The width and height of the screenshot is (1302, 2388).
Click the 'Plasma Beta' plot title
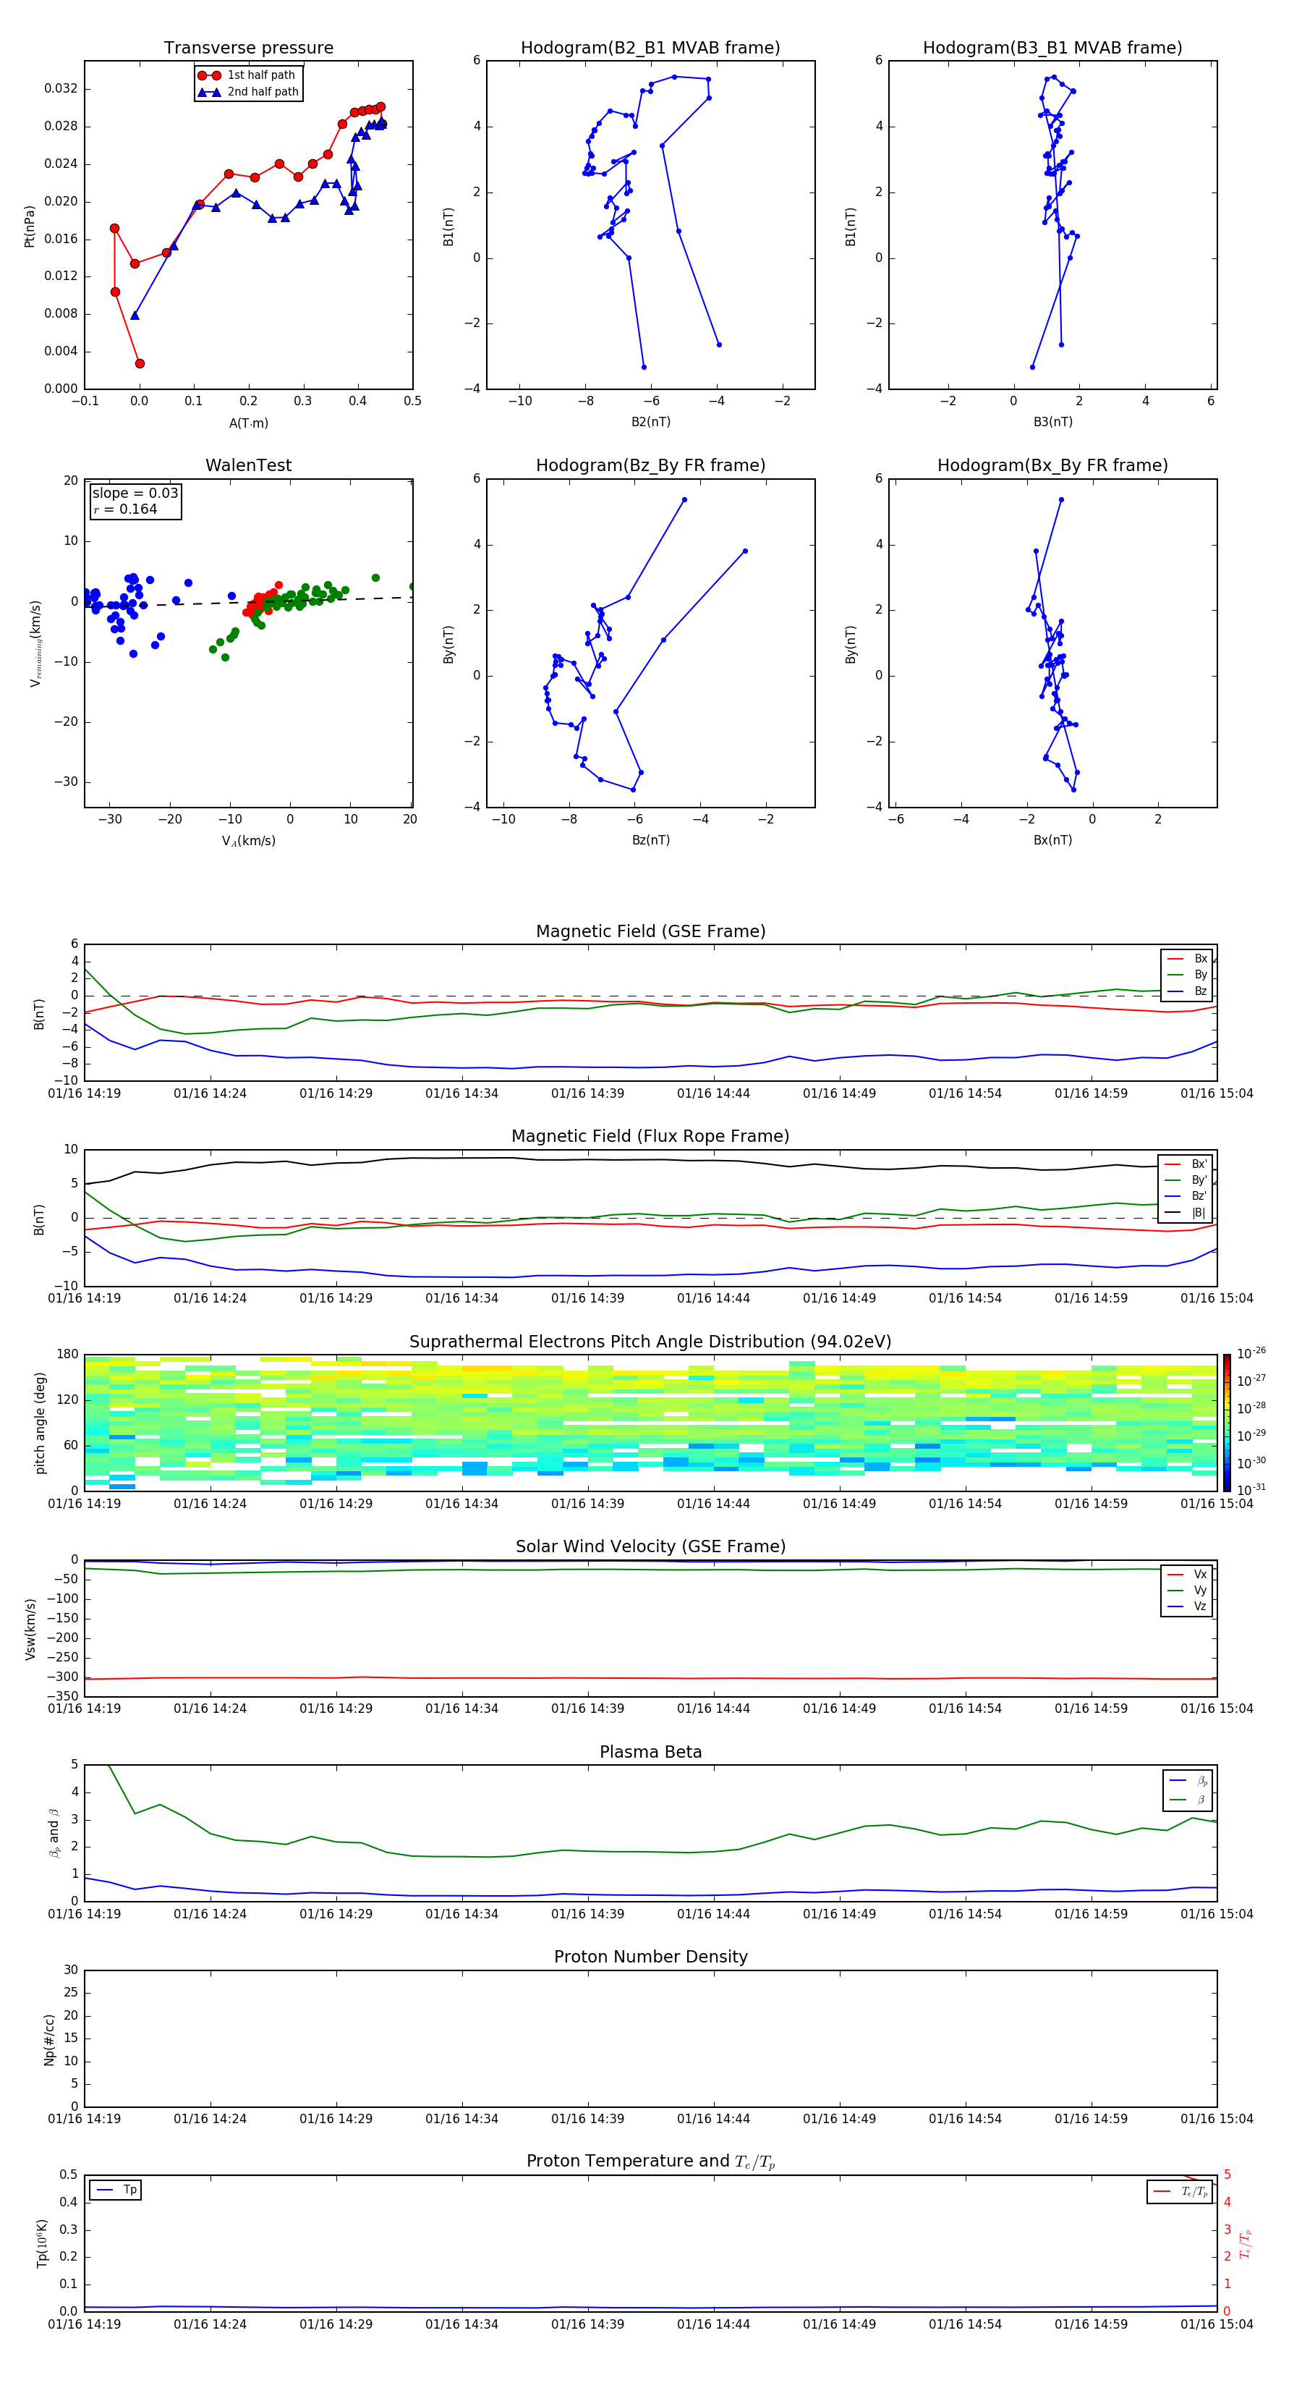pos(650,1752)
